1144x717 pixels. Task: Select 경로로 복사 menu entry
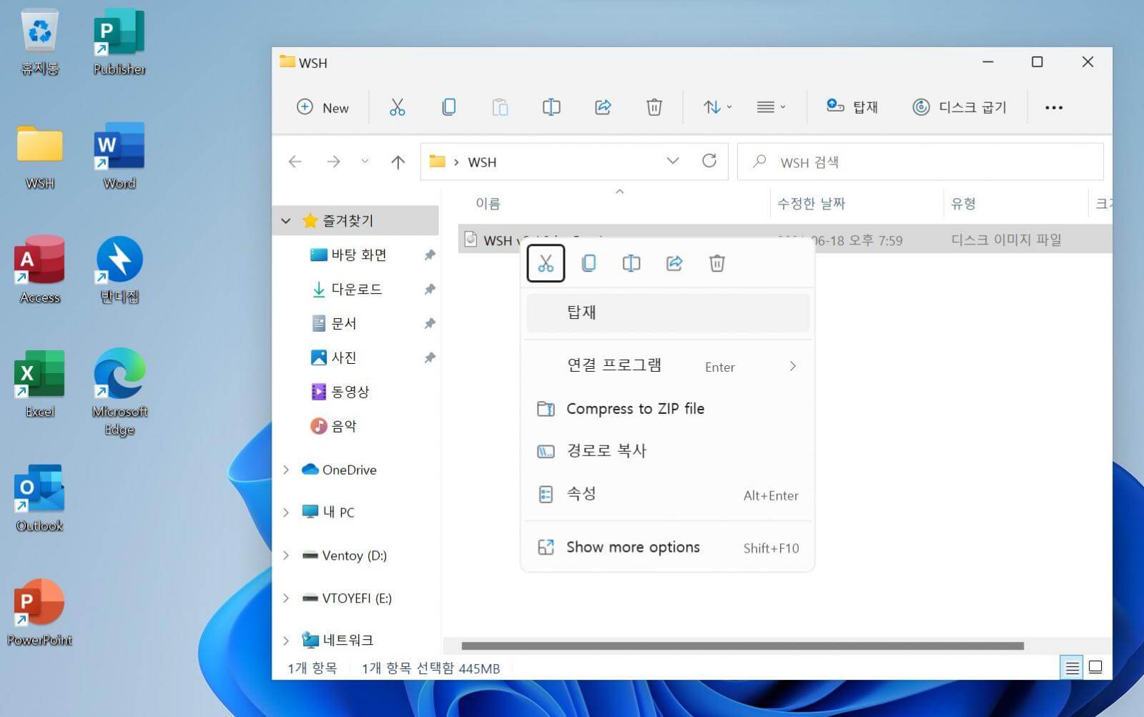(x=668, y=451)
